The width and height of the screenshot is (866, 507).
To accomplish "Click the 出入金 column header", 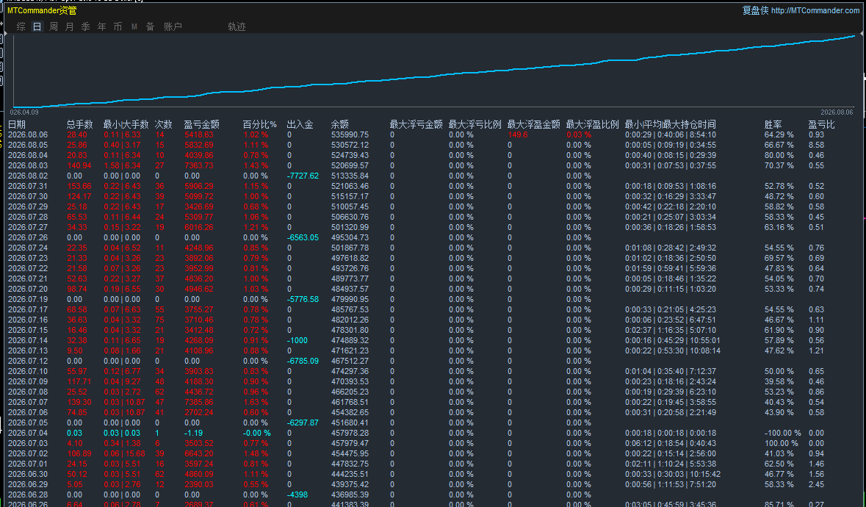I will tap(300, 124).
